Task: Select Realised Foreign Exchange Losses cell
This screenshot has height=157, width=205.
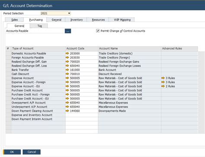Action: pyautogui.click(x=130, y=66)
